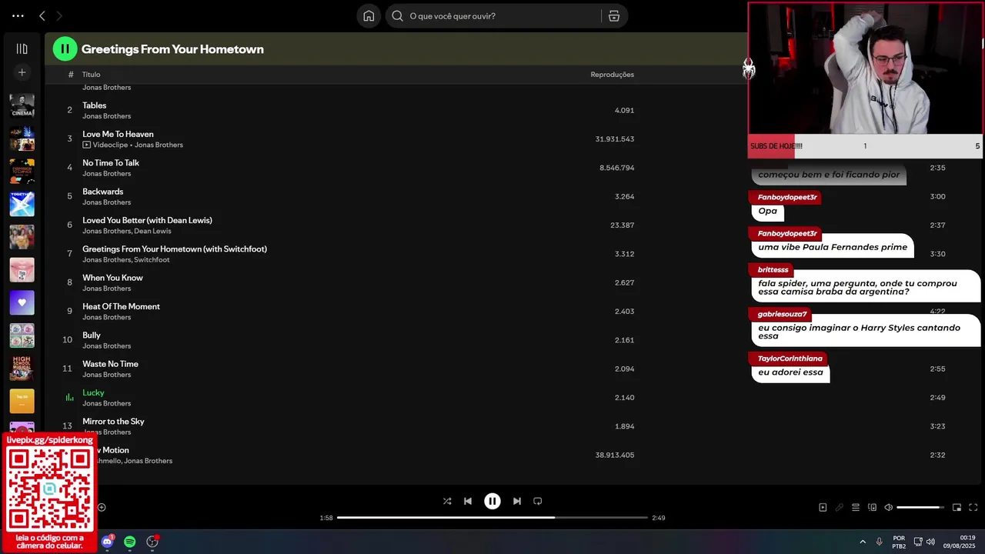This screenshot has height=554, width=985.
Task: Open Spotify from the taskbar
Action: click(130, 542)
